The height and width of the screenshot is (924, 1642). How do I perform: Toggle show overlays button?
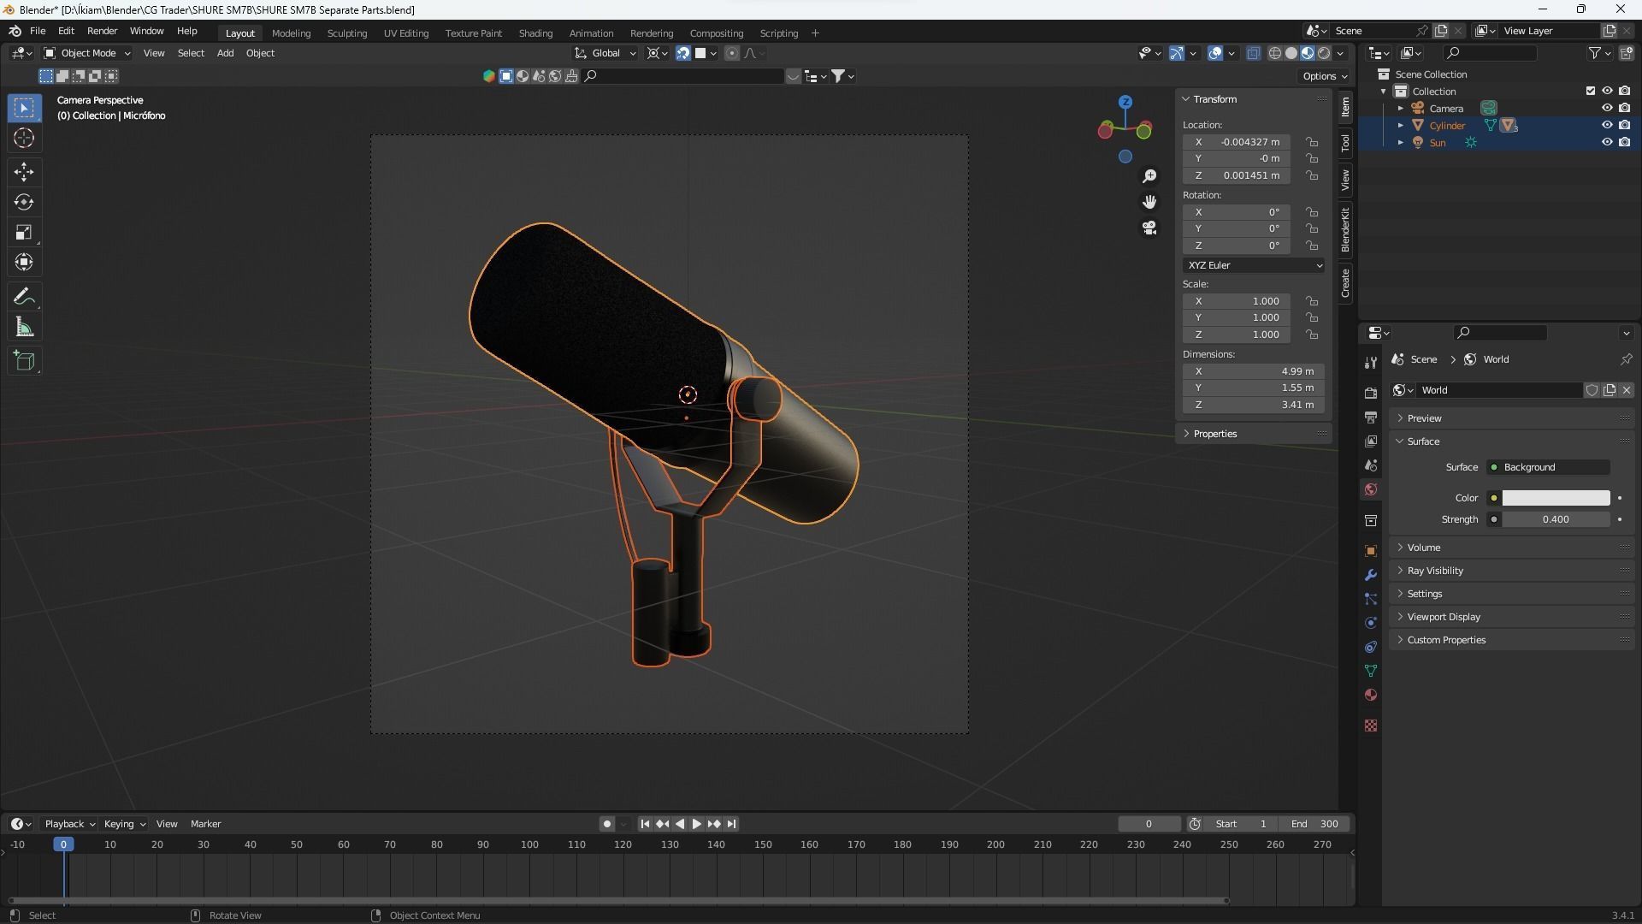(1215, 53)
